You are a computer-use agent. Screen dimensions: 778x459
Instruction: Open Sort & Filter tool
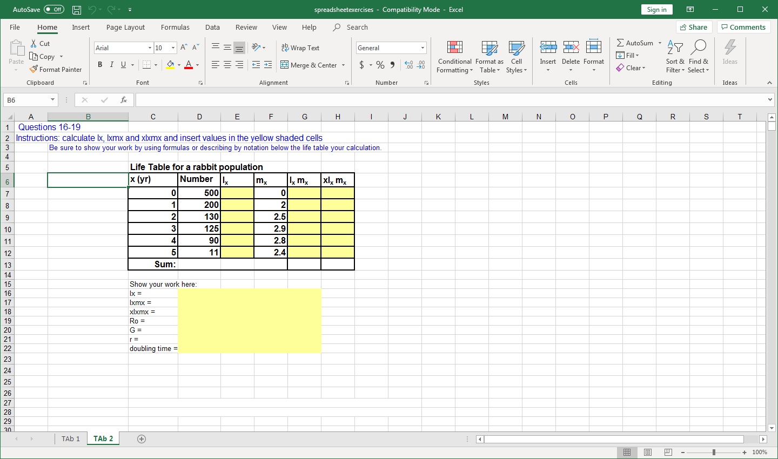click(x=675, y=56)
